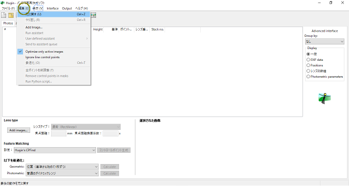Screen dimensions: 349x186
Task: Open the Photometric optimization dropdown
Action: point(62,173)
